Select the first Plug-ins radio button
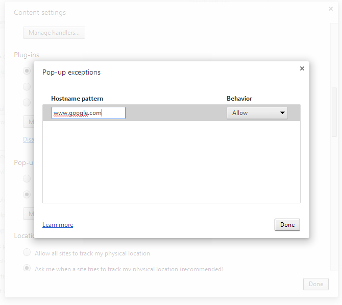 pyautogui.click(x=27, y=71)
